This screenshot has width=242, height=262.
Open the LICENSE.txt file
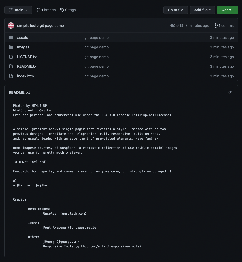click(27, 57)
